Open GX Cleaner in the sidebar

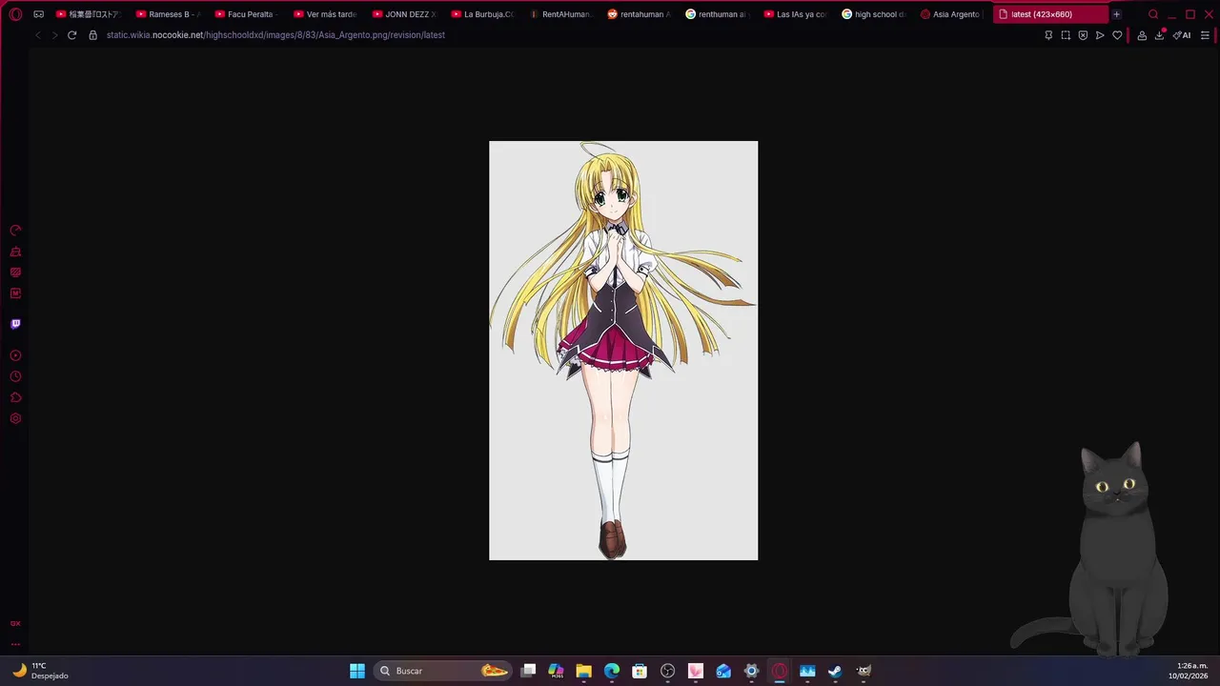click(15, 252)
